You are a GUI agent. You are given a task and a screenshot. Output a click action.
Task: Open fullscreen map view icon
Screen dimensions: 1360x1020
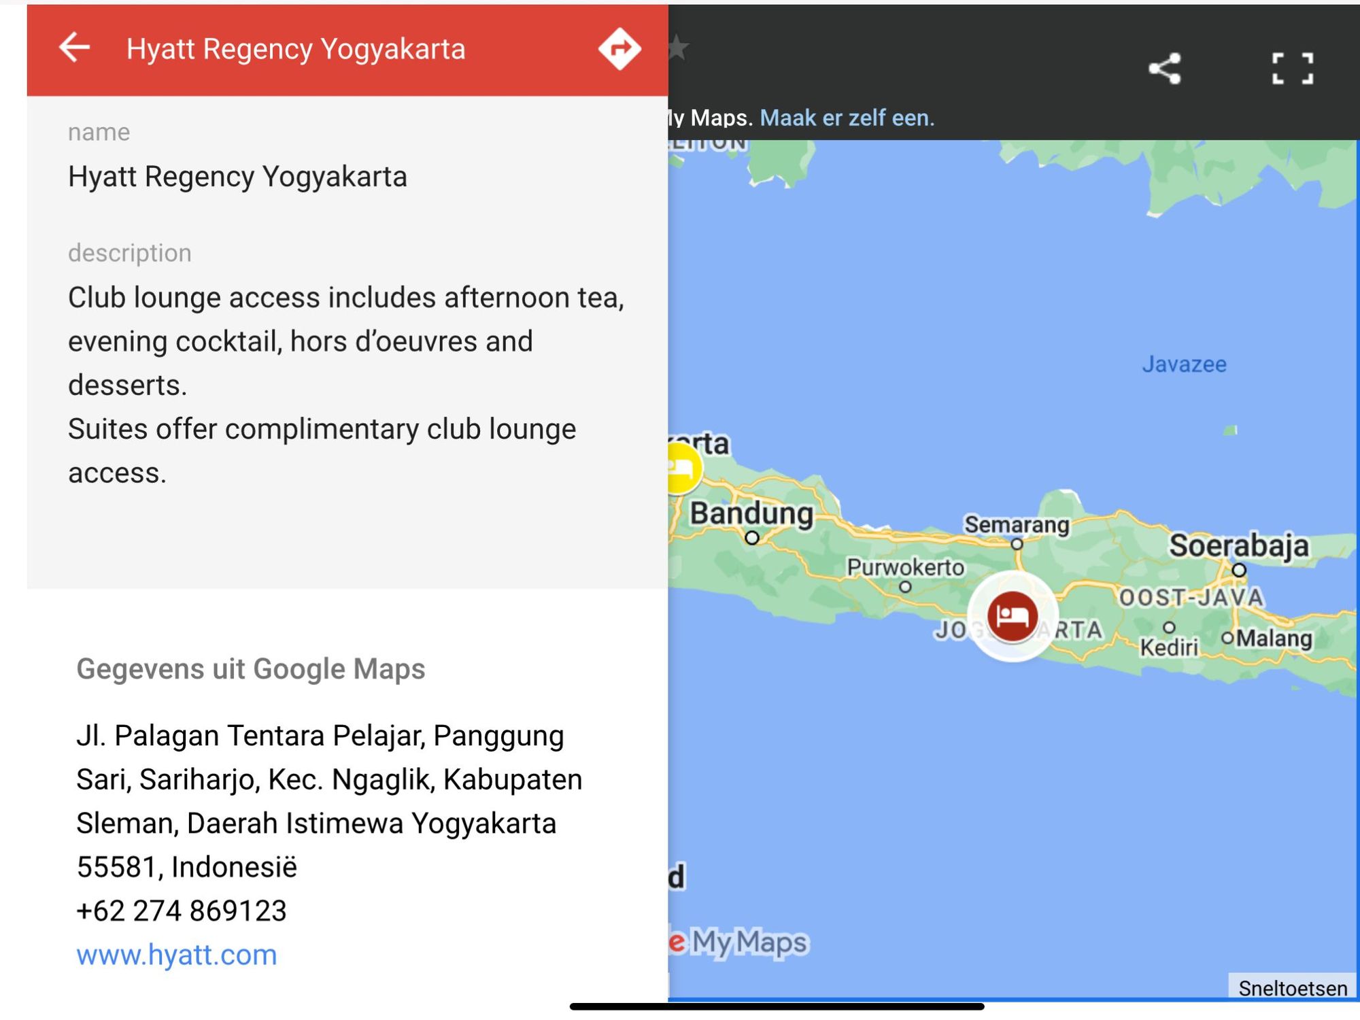click(x=1292, y=69)
